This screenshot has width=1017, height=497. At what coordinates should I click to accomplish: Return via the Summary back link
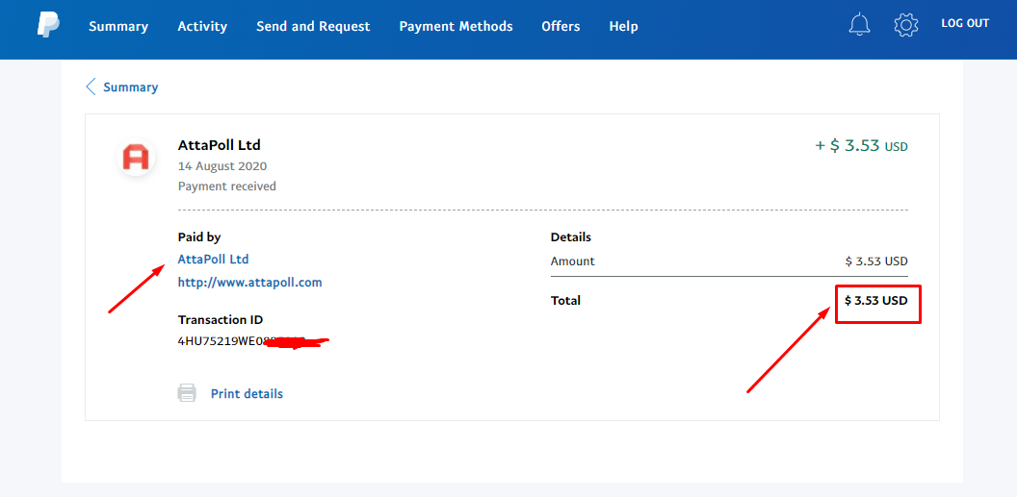pyautogui.click(x=130, y=87)
